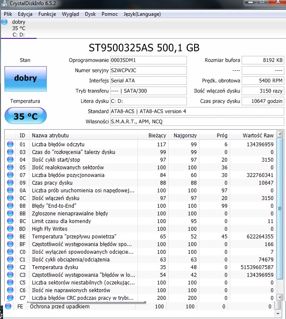286x319 pixels.
Task: Click the status orb for attribute C3
Action: pos(10,275)
